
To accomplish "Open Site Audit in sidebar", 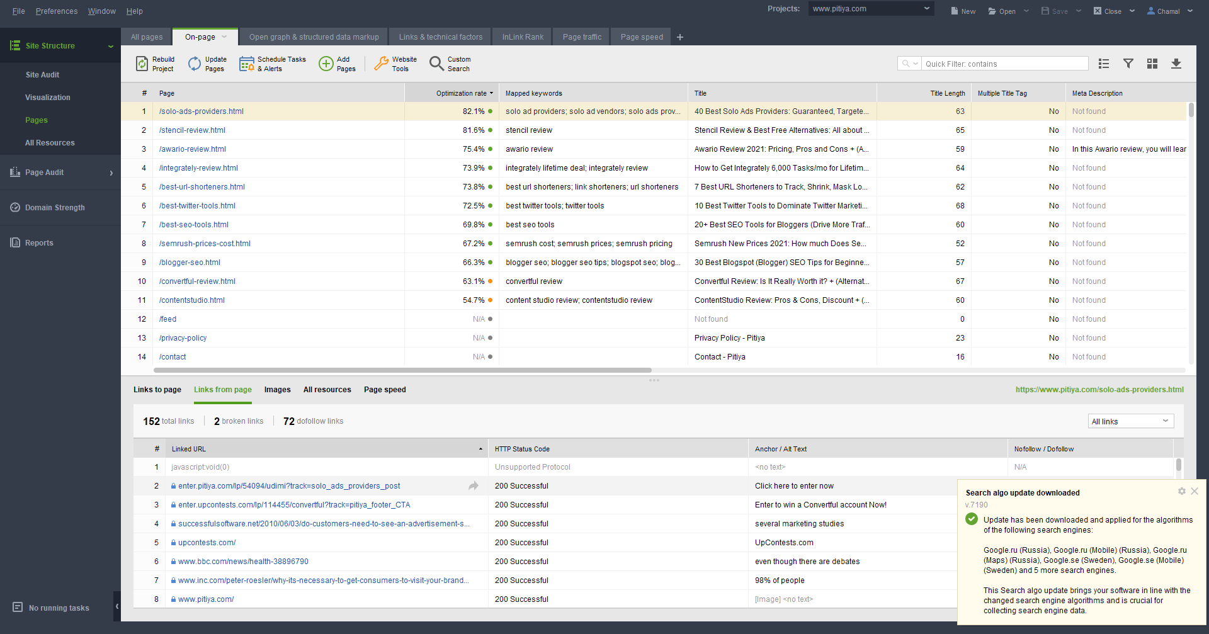I will 42,75.
